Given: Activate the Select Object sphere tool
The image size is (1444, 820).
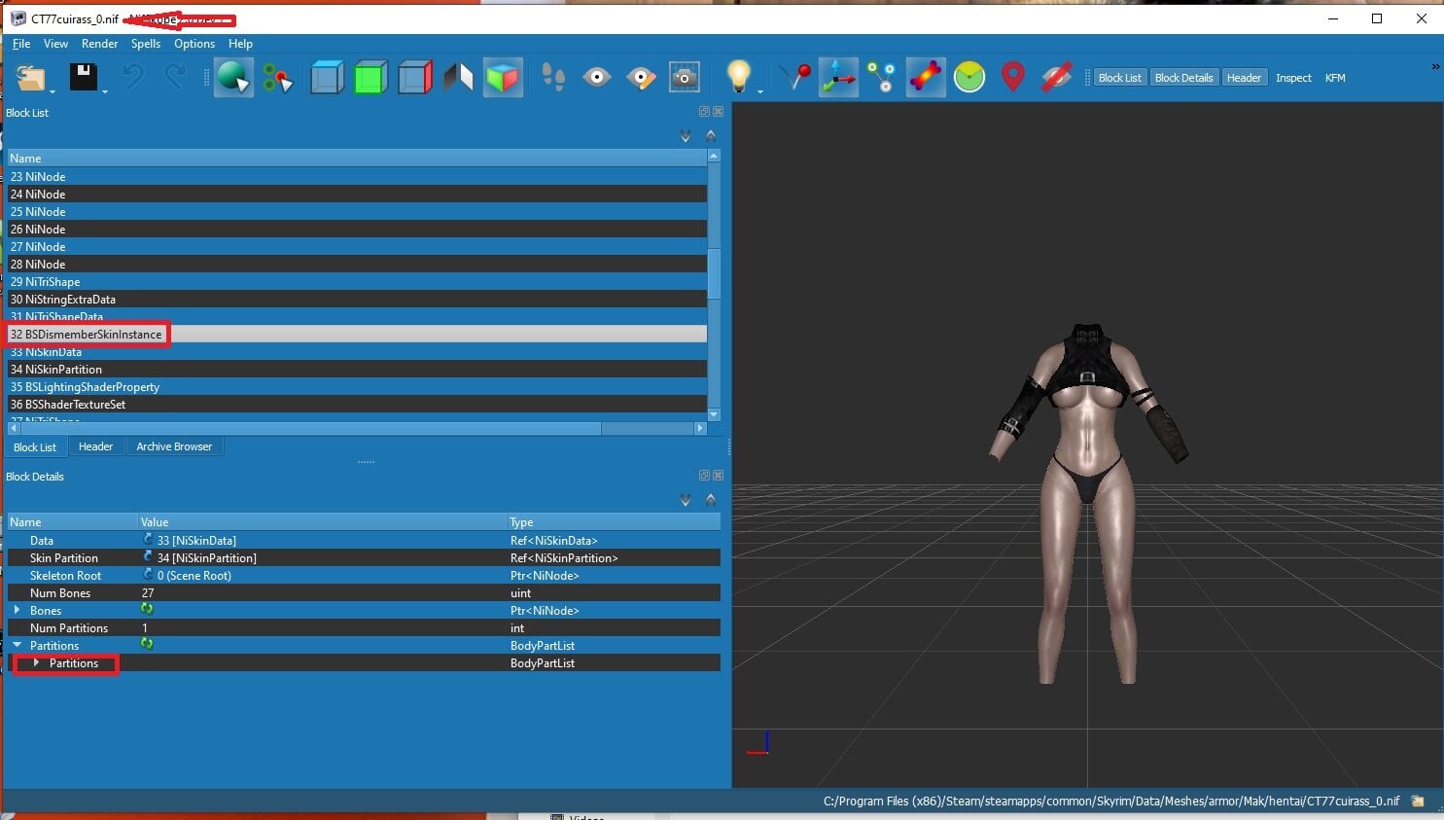Looking at the screenshot, I should point(233,78).
